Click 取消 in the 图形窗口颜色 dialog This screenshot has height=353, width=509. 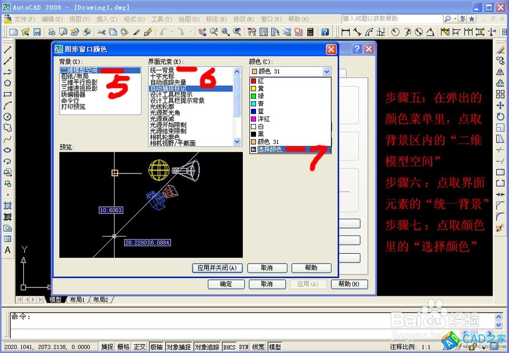[267, 268]
